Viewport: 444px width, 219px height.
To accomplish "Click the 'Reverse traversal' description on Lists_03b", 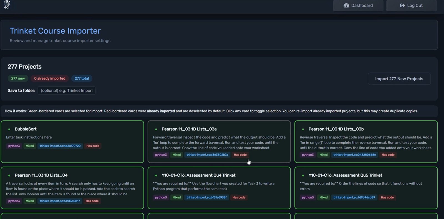I will [366, 142].
